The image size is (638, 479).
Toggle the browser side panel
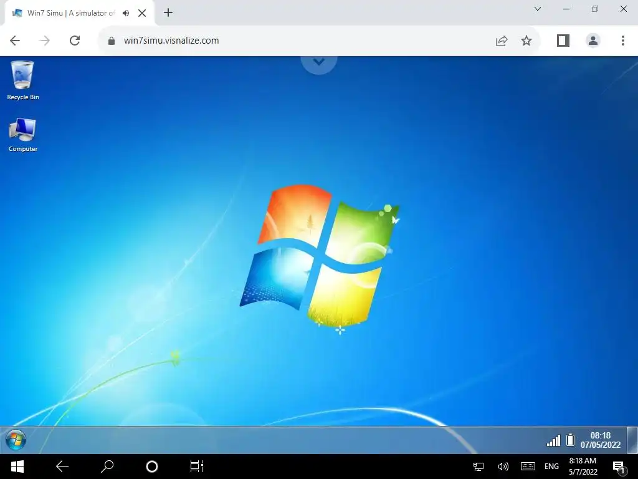(563, 41)
